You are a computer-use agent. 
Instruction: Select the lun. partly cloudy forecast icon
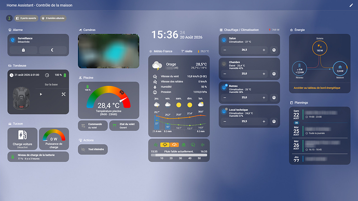[201, 104]
